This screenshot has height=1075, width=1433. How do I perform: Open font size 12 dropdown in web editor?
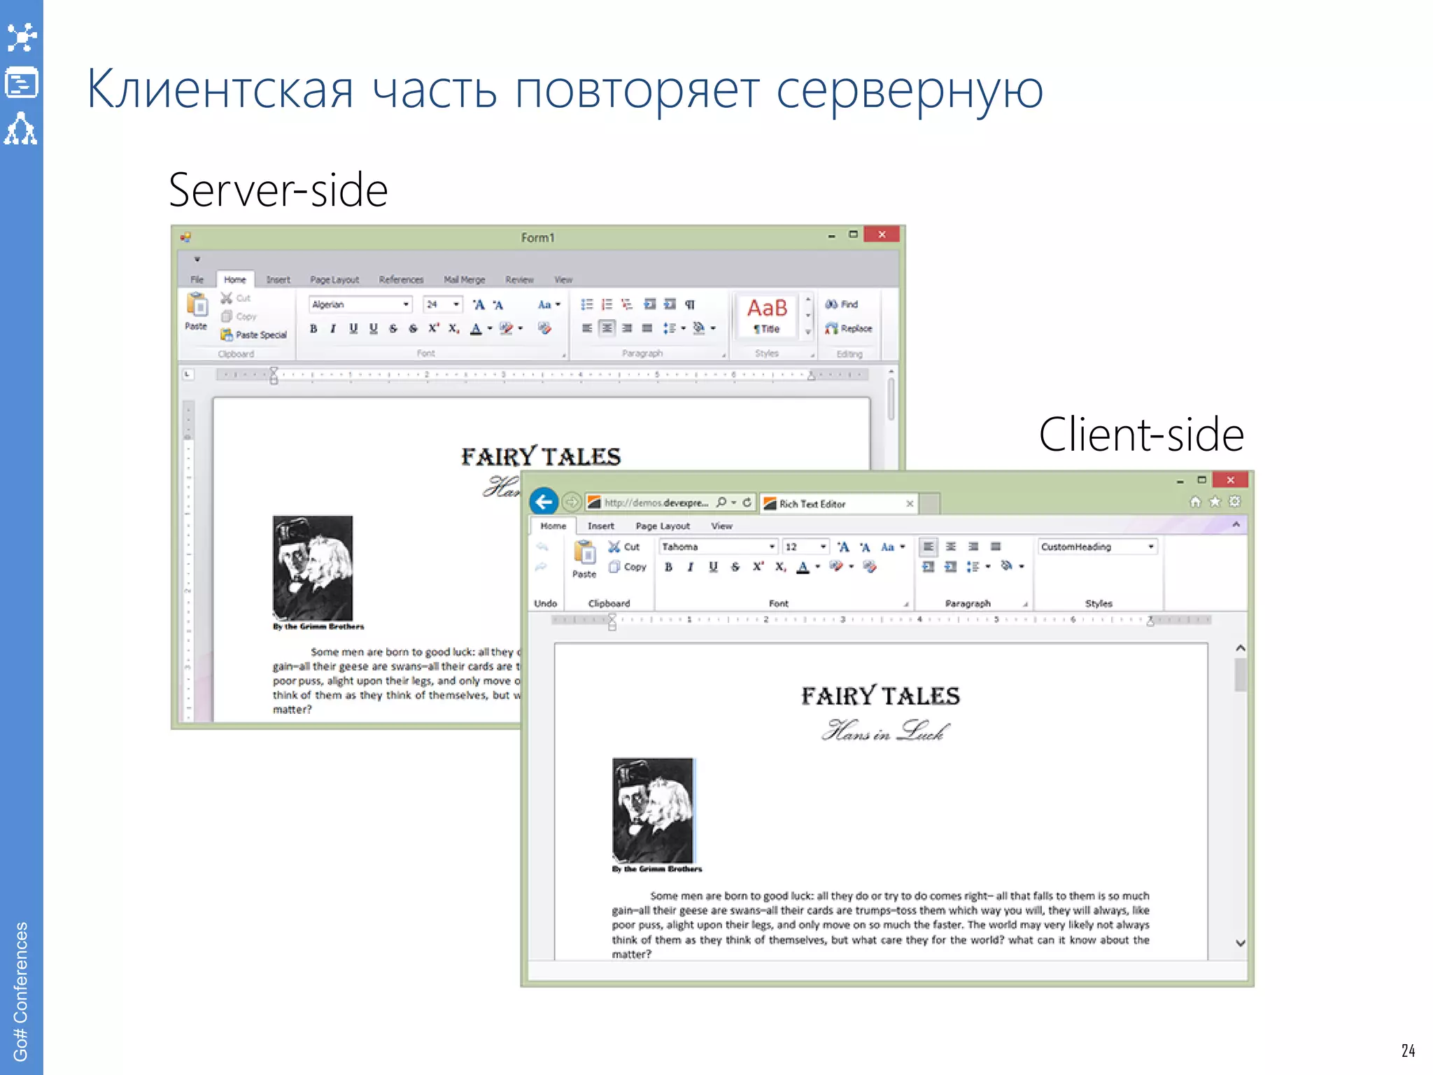pos(823,547)
